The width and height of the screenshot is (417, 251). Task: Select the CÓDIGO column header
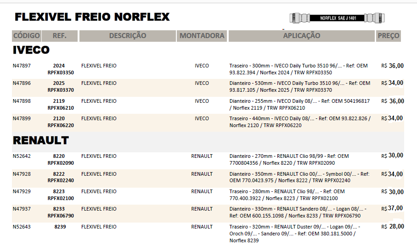[x=27, y=36]
